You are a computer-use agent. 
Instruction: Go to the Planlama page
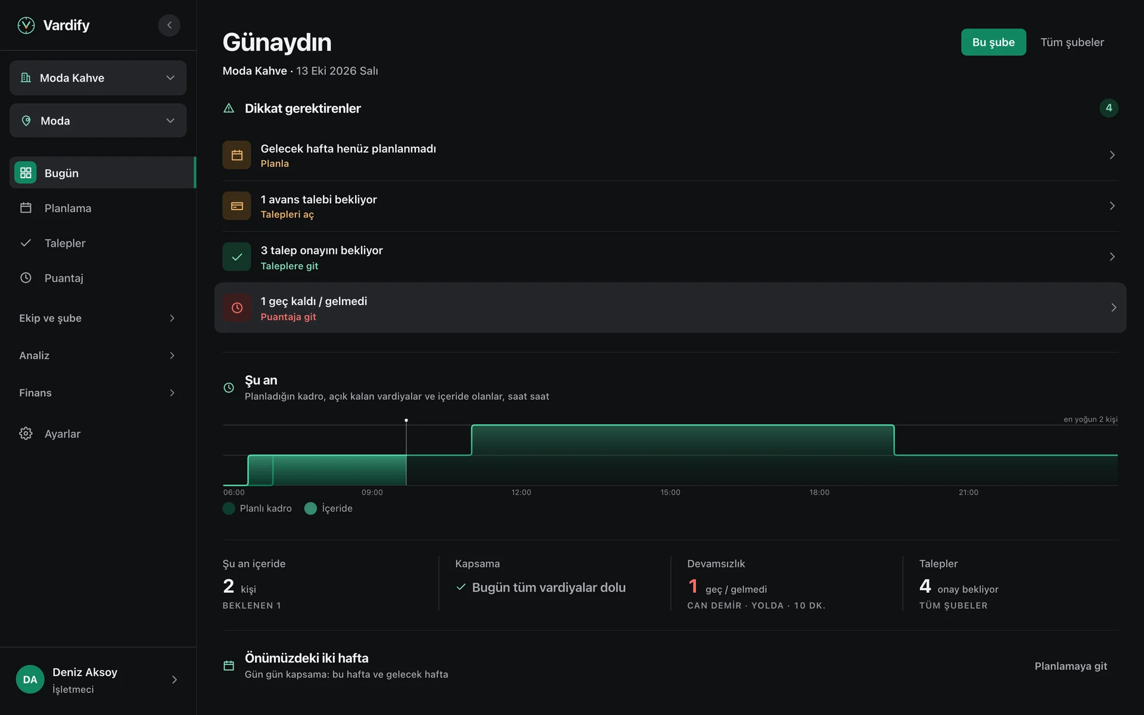(x=98, y=208)
